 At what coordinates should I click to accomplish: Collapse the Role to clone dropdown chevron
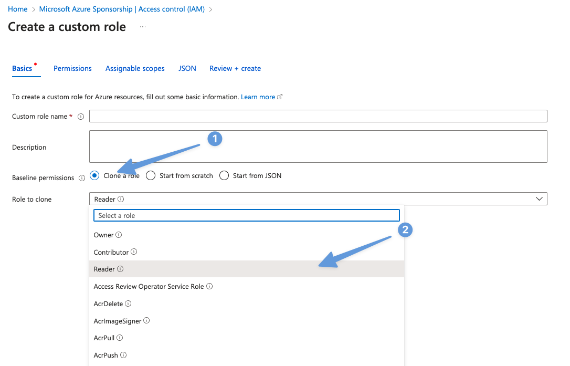(539, 199)
